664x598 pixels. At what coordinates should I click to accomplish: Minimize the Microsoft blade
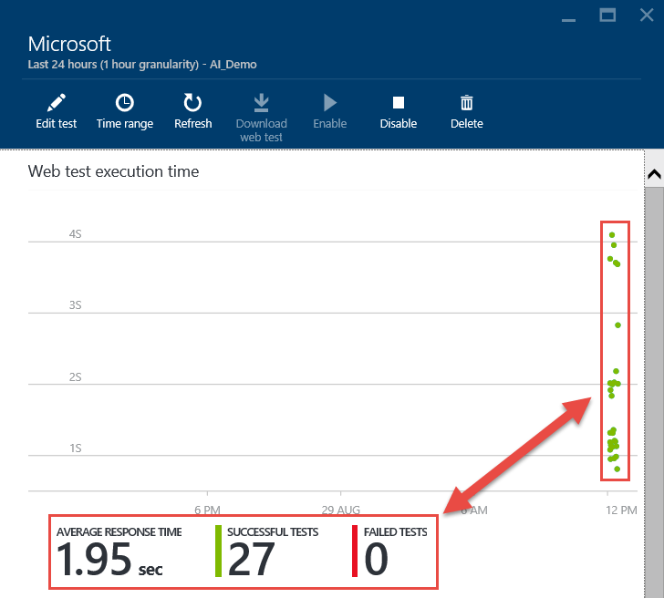[x=568, y=20]
